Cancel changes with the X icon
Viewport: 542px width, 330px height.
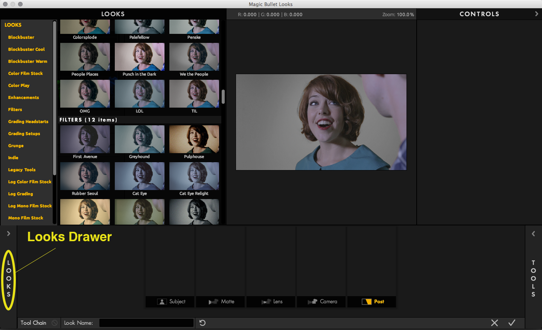pyautogui.click(x=495, y=323)
